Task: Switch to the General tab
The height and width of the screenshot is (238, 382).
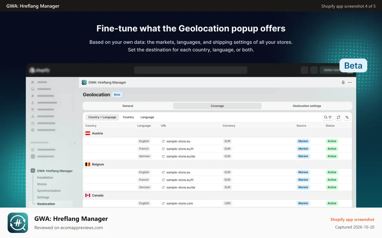Action: (128, 106)
